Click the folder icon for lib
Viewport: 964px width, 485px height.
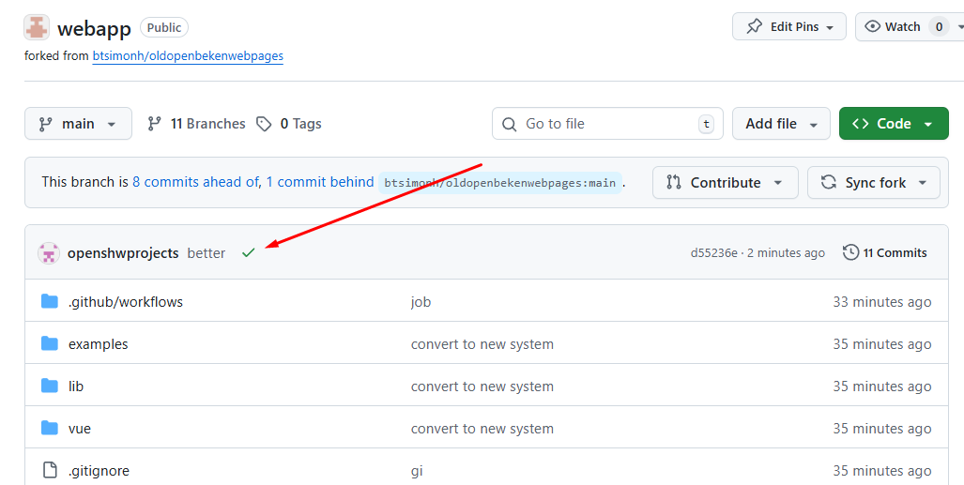point(49,386)
